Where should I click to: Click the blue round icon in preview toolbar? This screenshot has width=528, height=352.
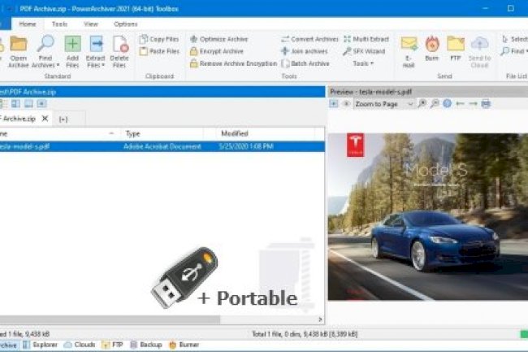(x=448, y=104)
